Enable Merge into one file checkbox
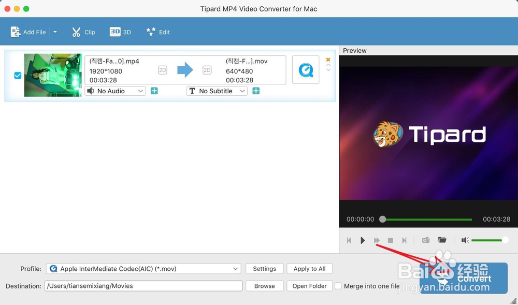 [338, 286]
